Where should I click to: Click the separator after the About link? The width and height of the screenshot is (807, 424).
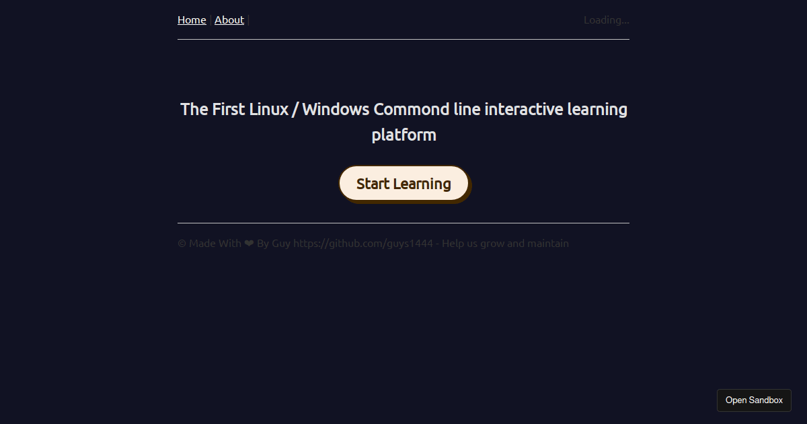247,20
